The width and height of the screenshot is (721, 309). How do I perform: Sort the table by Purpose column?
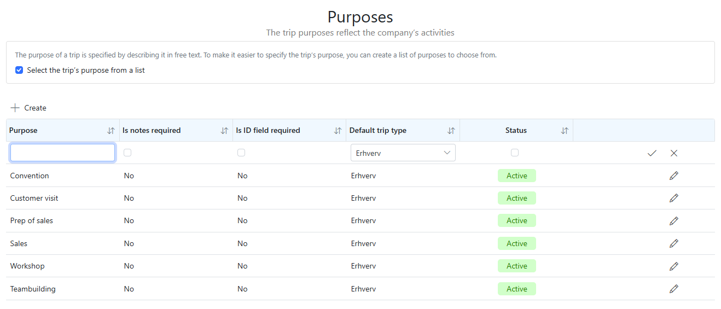point(111,131)
